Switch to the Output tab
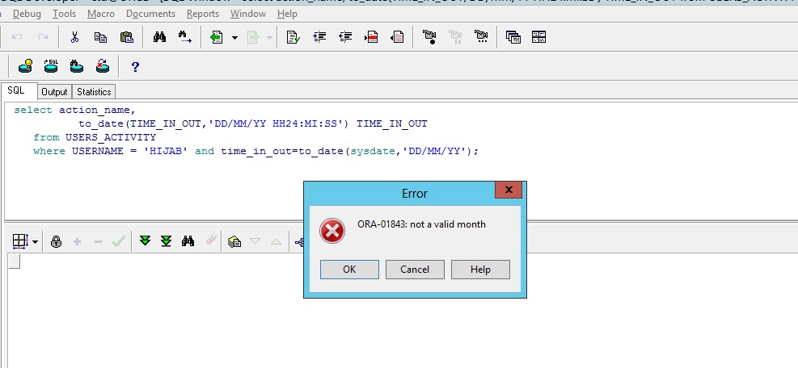The image size is (798, 368). (x=54, y=92)
